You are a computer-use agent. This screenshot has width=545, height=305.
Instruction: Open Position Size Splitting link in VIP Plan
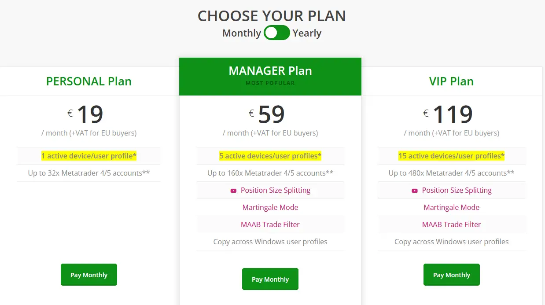pos(457,190)
